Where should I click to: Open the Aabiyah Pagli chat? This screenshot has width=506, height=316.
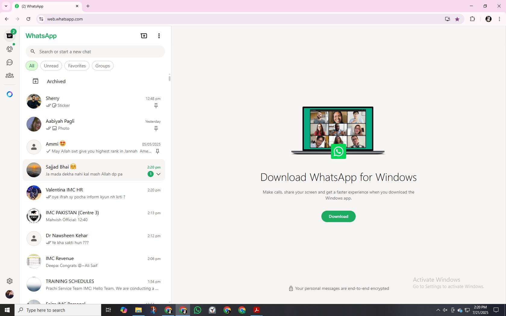click(x=94, y=125)
